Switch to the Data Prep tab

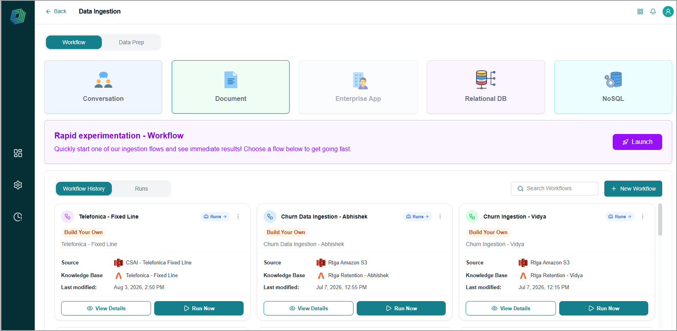[x=131, y=42]
